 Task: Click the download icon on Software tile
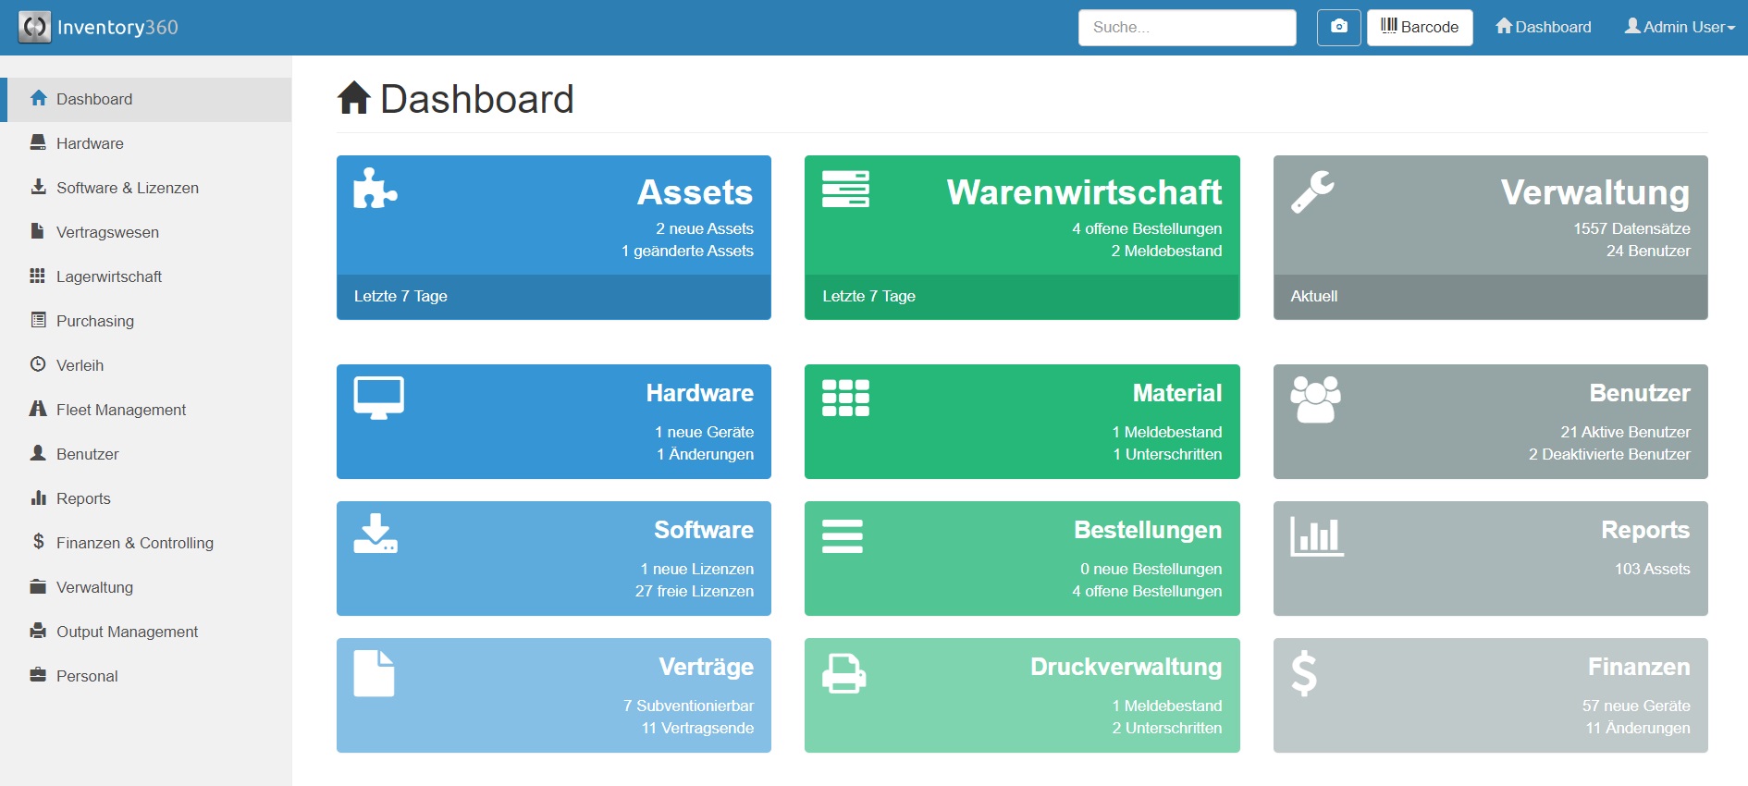tap(375, 534)
